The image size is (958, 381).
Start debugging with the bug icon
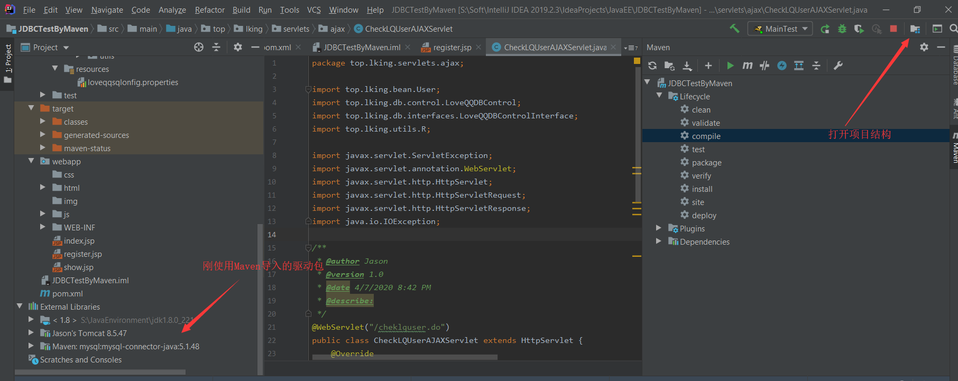(842, 29)
